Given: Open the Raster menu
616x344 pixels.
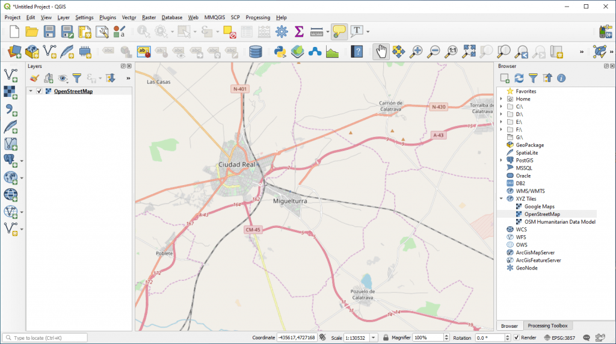Looking at the screenshot, I should pos(149,17).
